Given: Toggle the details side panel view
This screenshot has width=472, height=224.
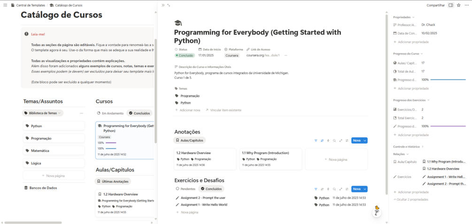Looking at the screenshot, I should click(450, 5).
